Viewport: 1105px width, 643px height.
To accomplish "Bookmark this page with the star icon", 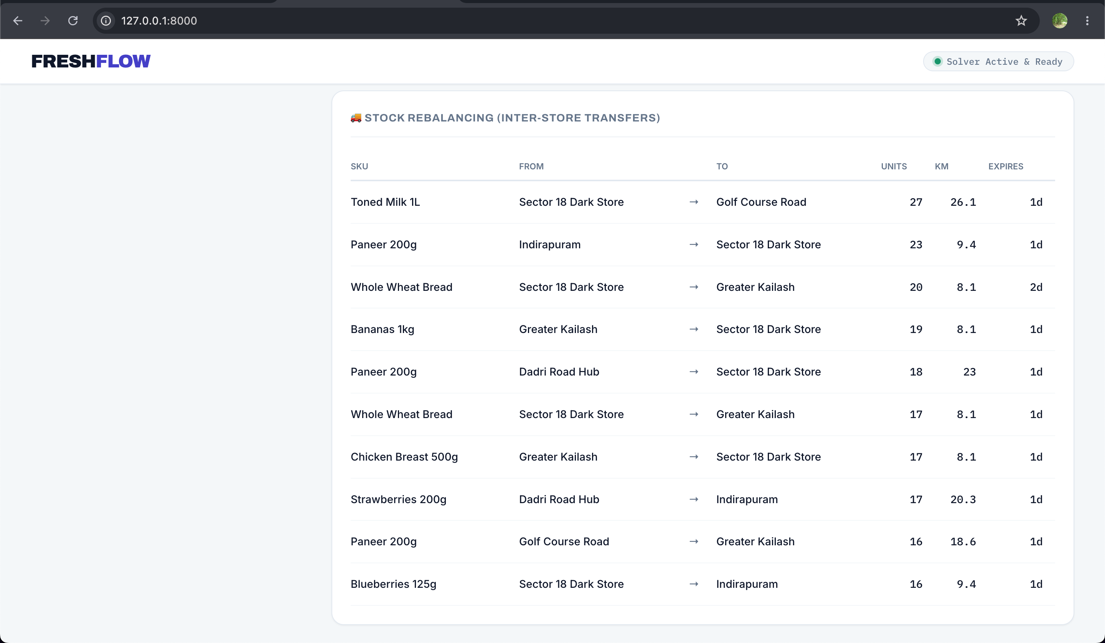I will pyautogui.click(x=1021, y=21).
